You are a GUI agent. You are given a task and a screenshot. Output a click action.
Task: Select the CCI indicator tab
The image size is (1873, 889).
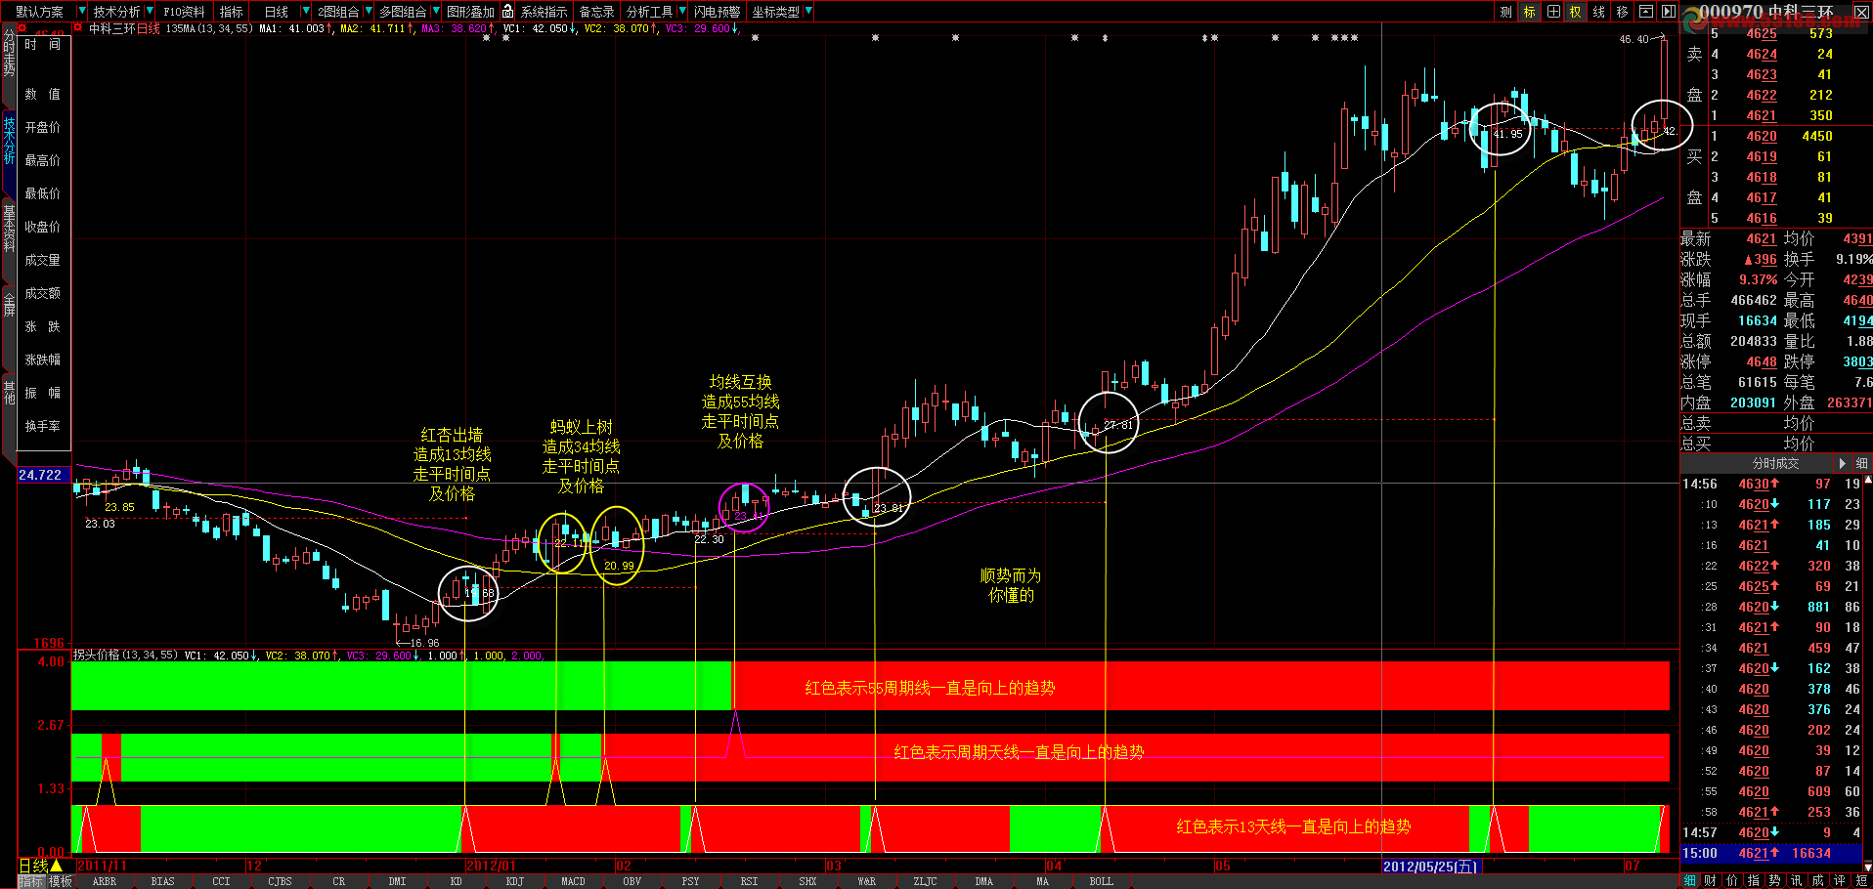222,881
